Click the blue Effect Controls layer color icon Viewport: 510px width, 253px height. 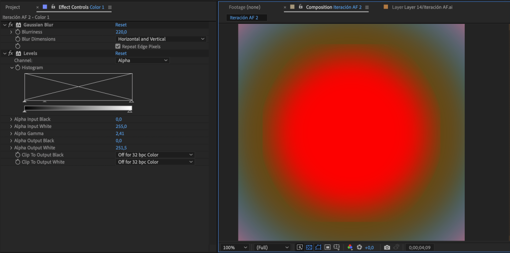point(45,7)
